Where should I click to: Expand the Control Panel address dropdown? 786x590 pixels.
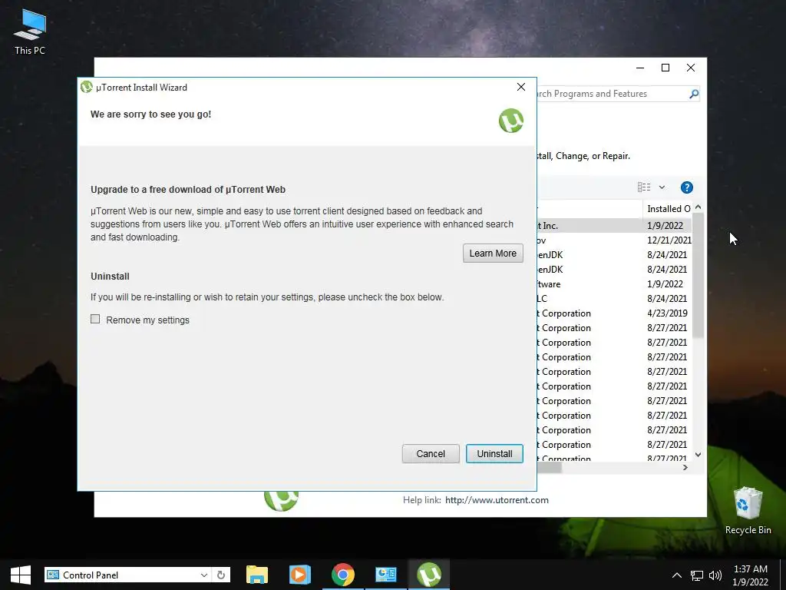pos(204,575)
